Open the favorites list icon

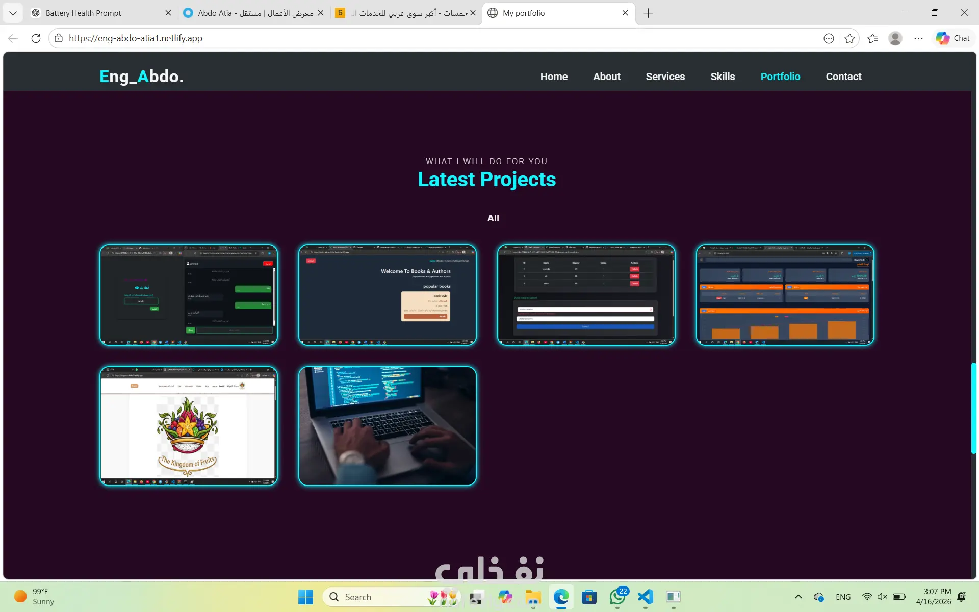coord(872,38)
